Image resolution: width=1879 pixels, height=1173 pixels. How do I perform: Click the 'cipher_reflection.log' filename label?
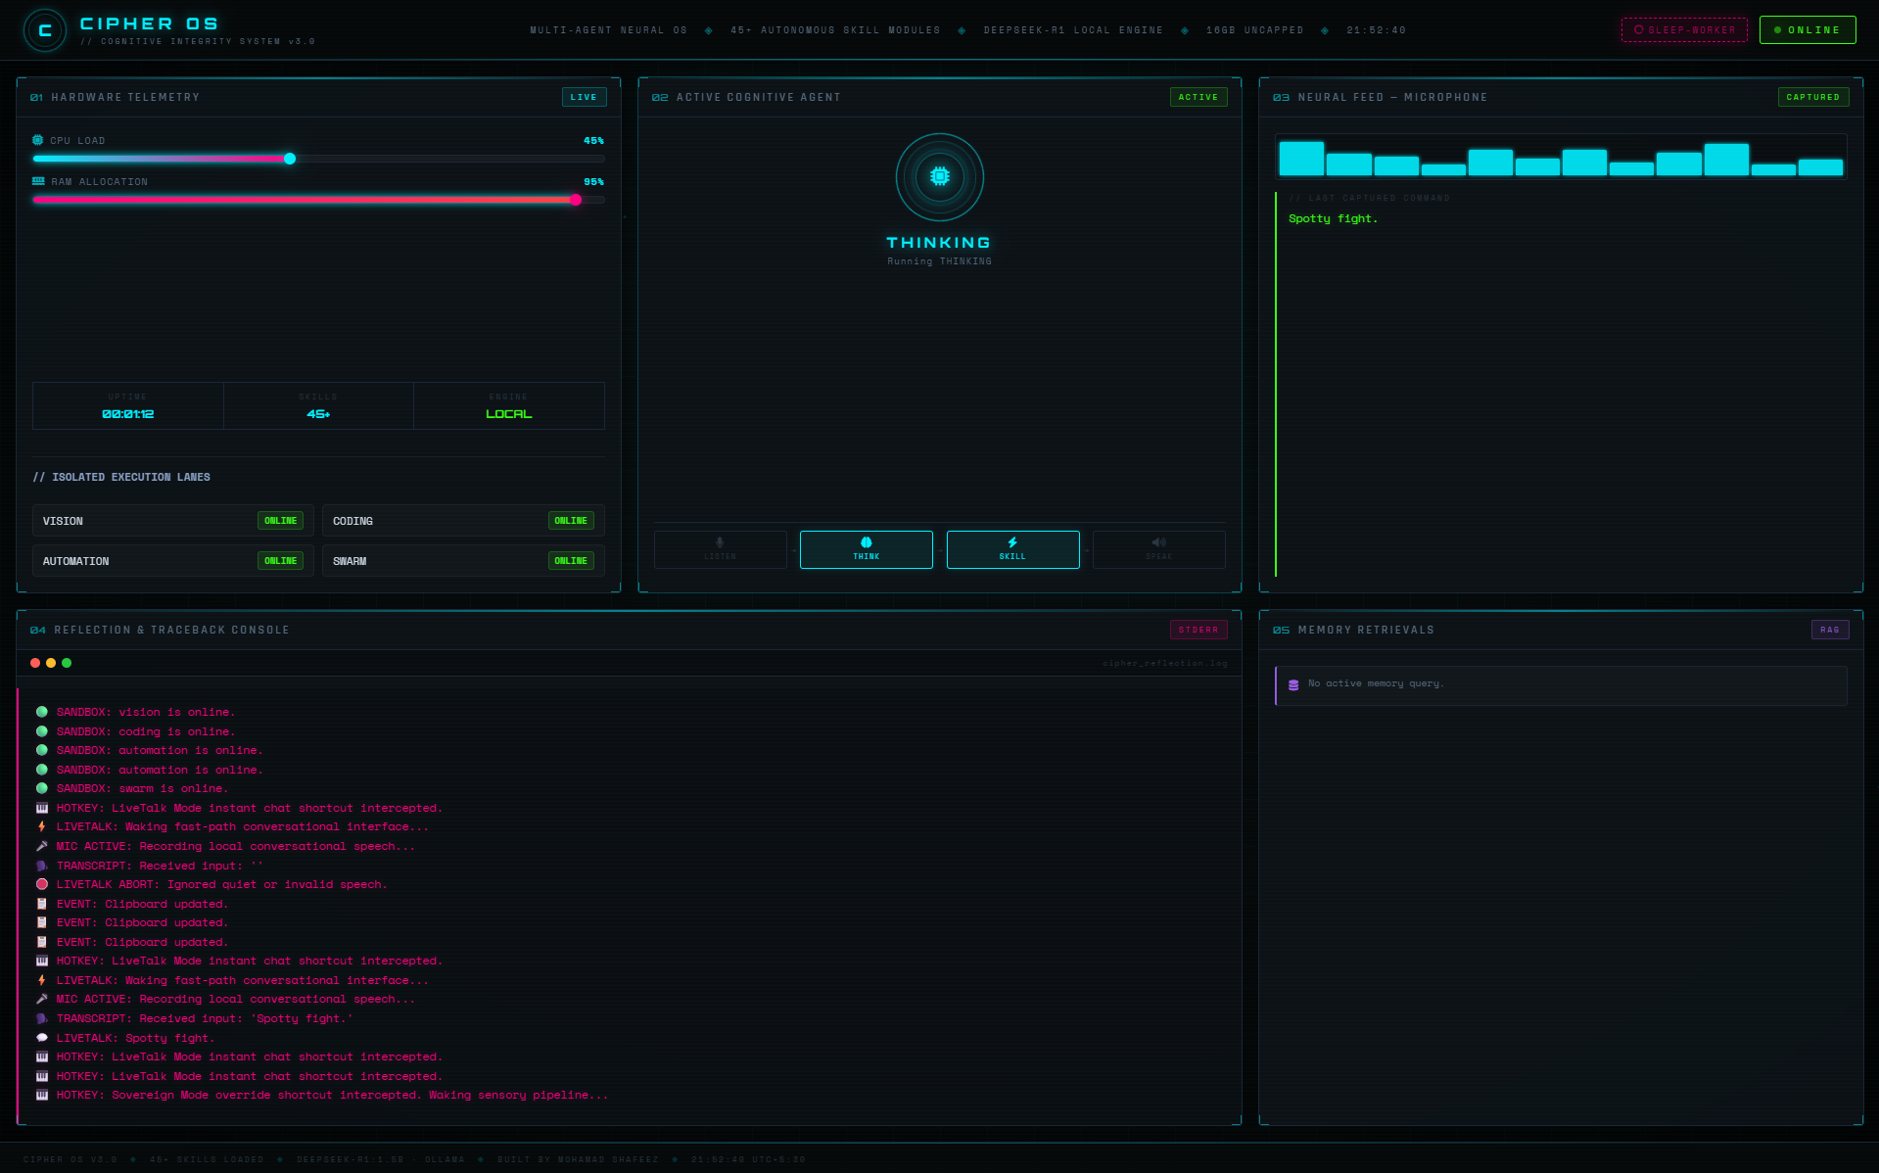click(x=1164, y=663)
